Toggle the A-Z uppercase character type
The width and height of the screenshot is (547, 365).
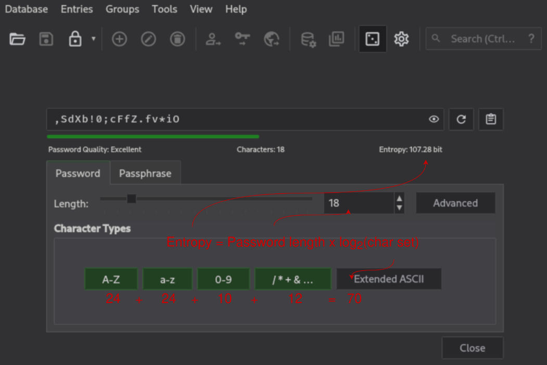[x=111, y=279]
